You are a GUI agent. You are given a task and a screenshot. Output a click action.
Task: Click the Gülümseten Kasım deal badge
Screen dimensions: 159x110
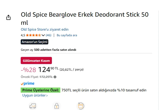[36, 60]
